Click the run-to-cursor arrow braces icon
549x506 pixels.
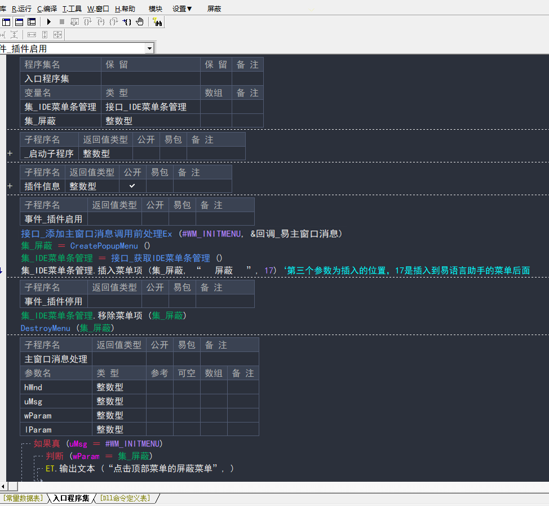tap(127, 22)
